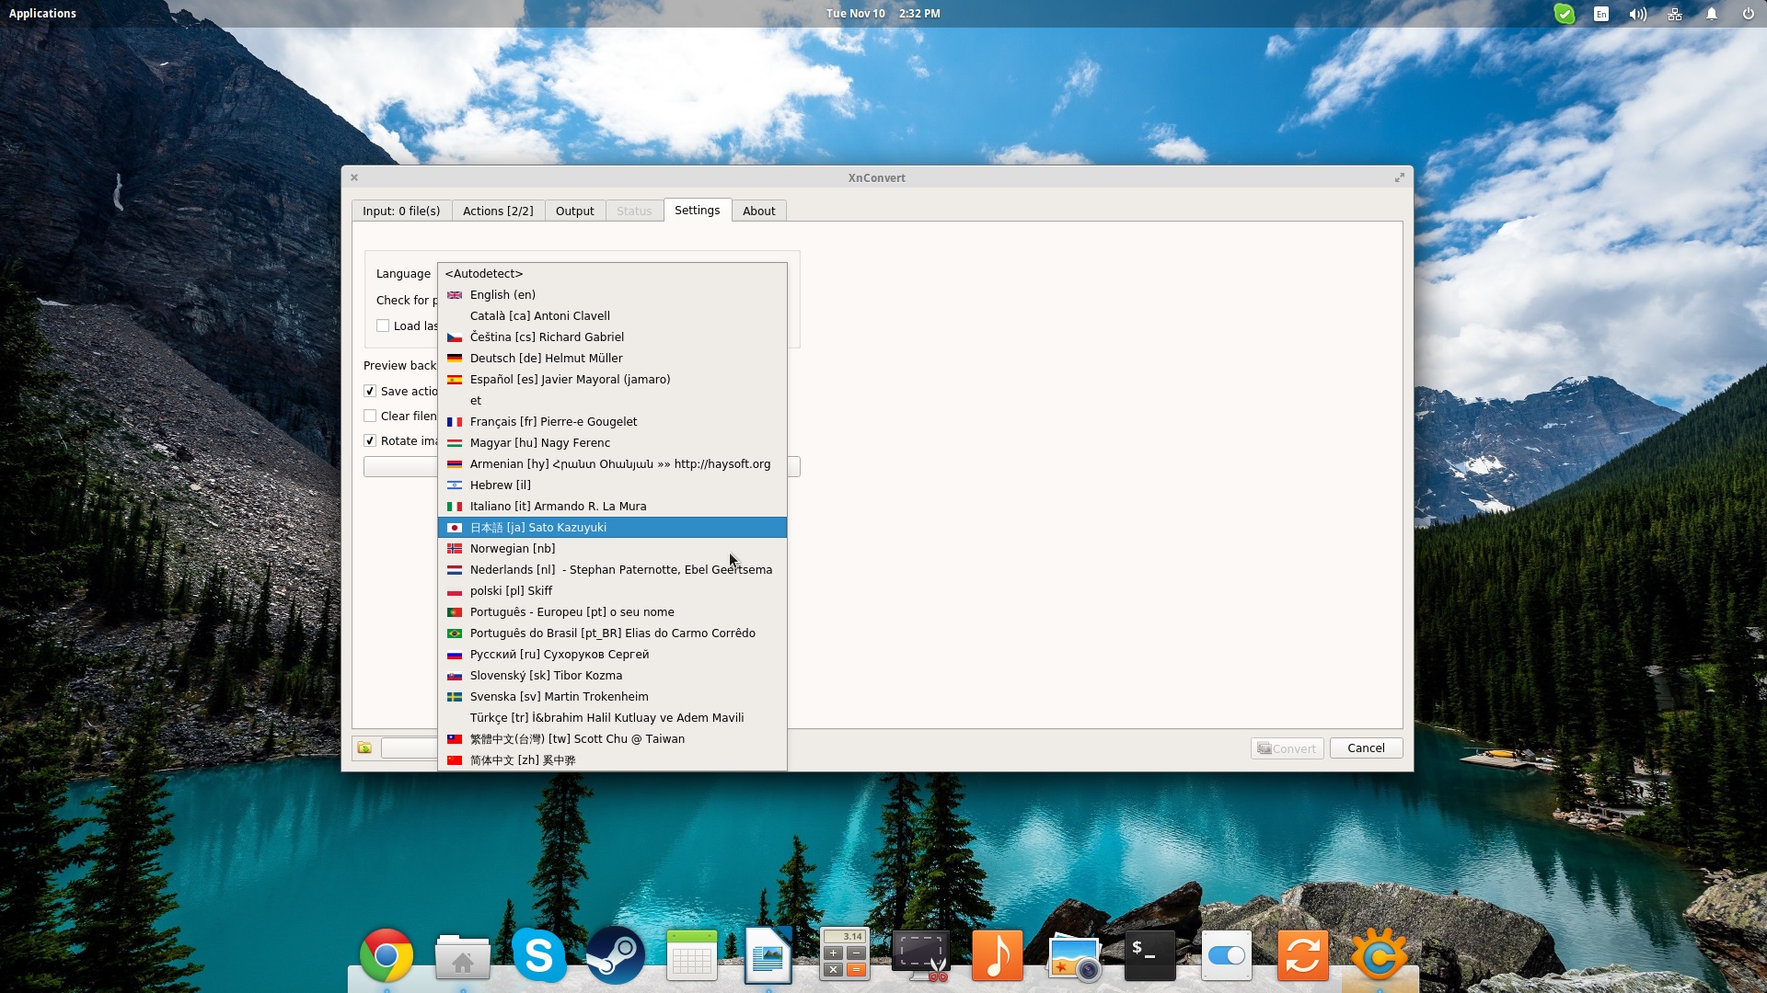The width and height of the screenshot is (1767, 993).
Task: Open the notifications bell indicator
Action: [1712, 14]
